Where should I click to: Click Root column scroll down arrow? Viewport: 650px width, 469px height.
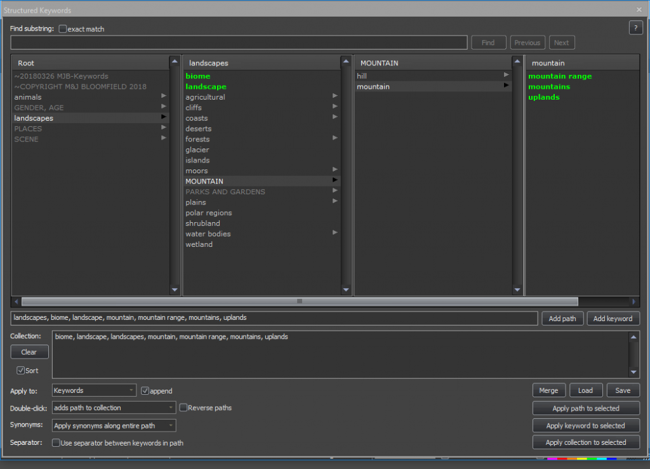coord(175,289)
